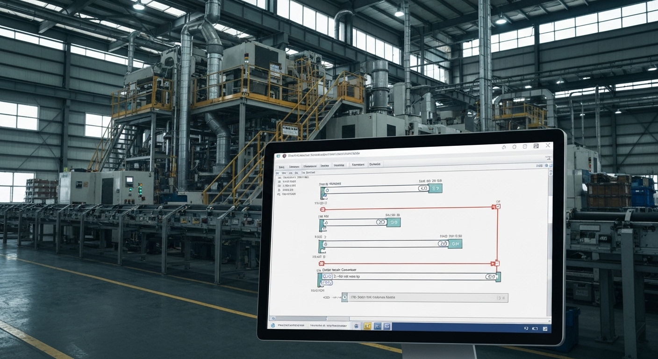
Task: Click the Windows Start button on the taskbar
Action: pyautogui.click(x=273, y=325)
